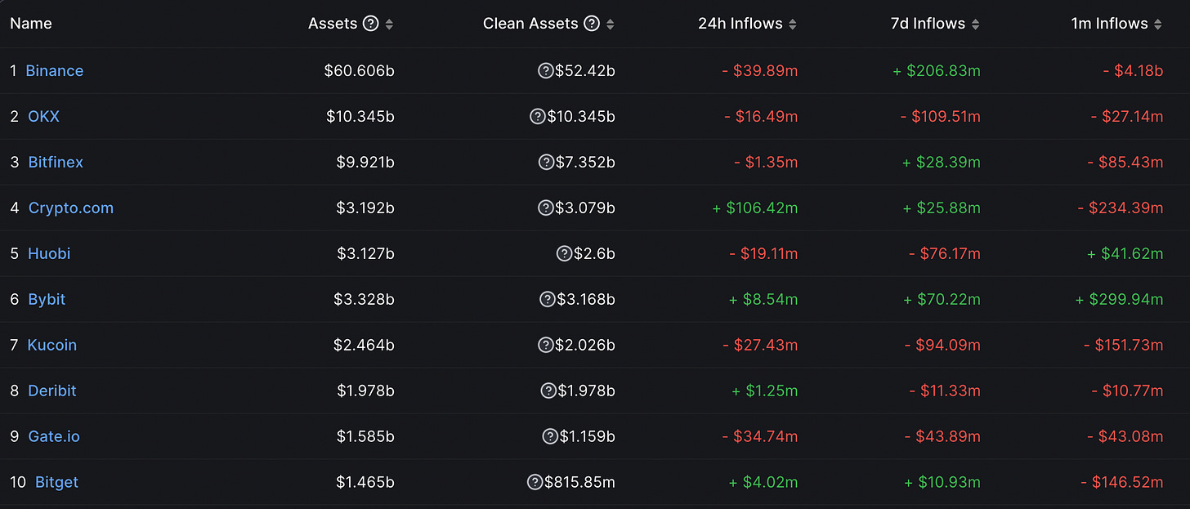Click Bitfinex 1m inflow - $85.43m
Image resolution: width=1190 pixels, height=509 pixels.
(1125, 163)
